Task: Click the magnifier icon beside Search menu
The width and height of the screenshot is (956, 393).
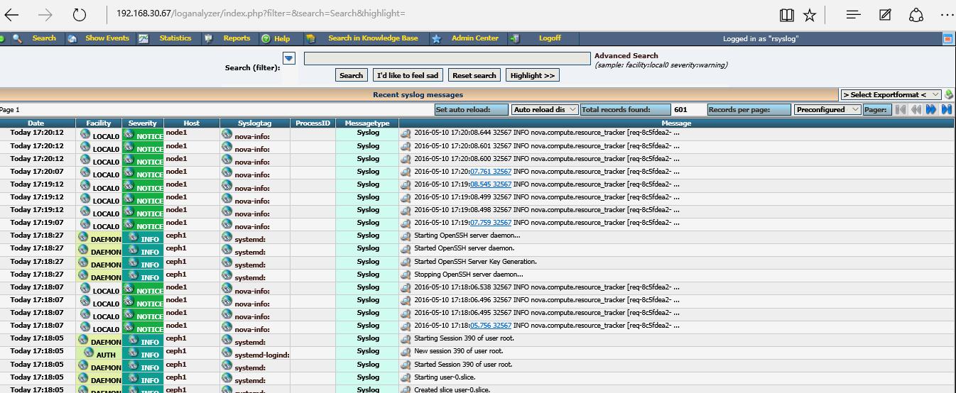Action: [17, 39]
